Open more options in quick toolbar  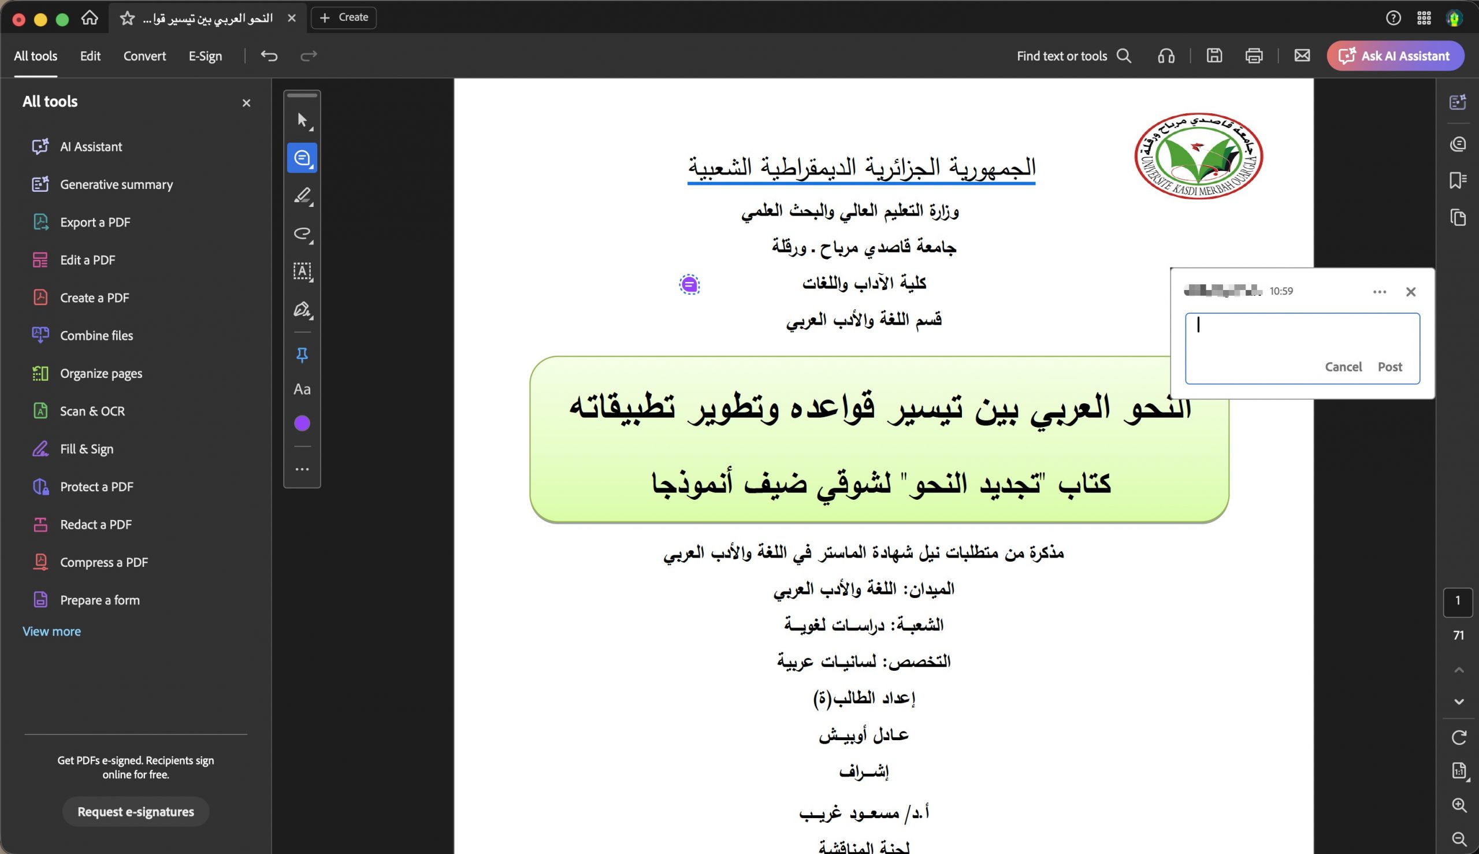[302, 469]
